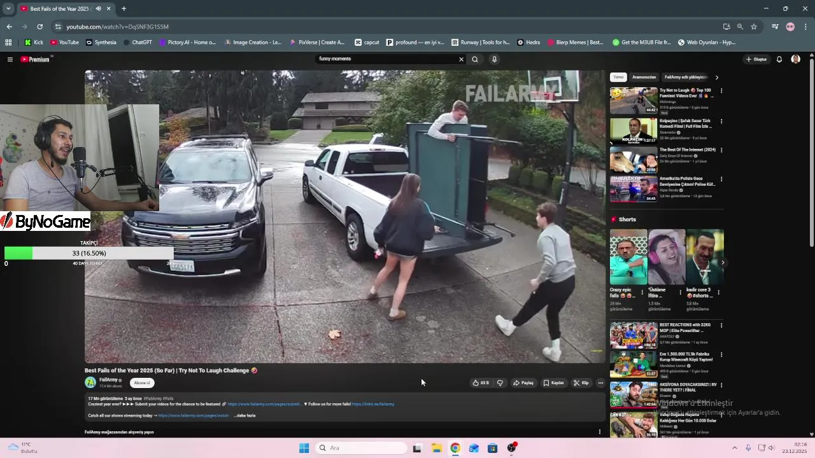Subscribe with the Abone ol button
This screenshot has width=815, height=458.
(142, 383)
